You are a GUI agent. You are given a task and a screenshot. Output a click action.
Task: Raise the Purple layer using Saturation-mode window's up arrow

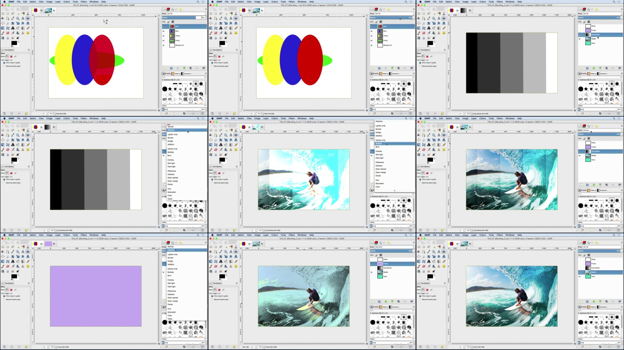385,301
